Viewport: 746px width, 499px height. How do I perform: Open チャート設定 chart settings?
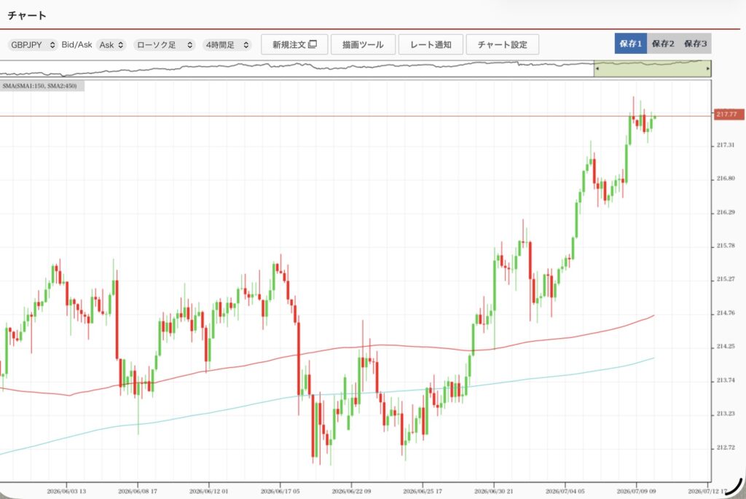coord(503,44)
